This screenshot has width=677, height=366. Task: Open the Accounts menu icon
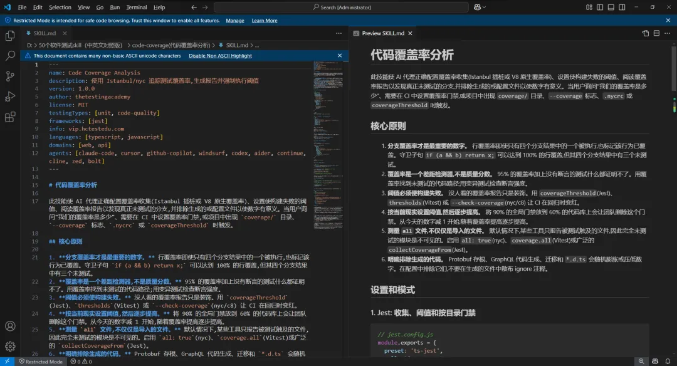tap(10, 327)
